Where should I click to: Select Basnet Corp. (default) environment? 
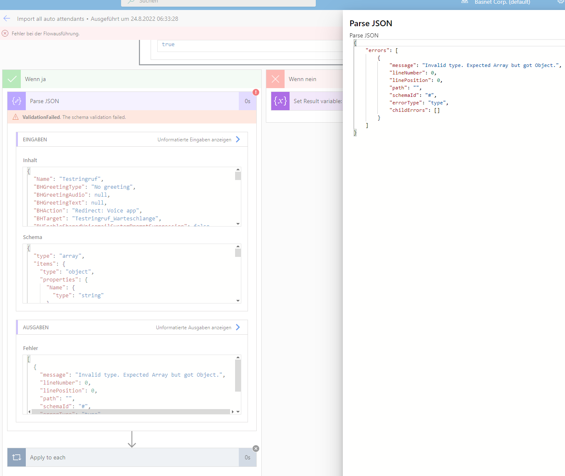point(502,2)
